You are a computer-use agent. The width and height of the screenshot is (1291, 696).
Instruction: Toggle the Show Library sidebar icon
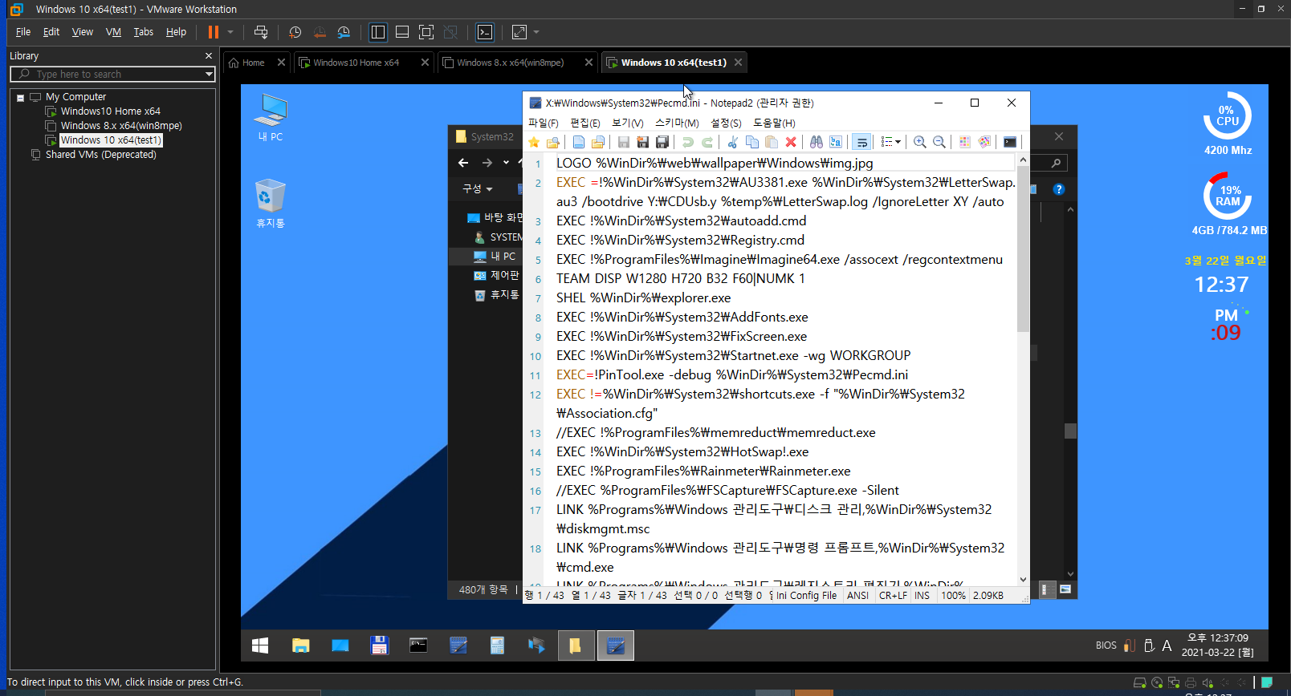[x=378, y=32]
